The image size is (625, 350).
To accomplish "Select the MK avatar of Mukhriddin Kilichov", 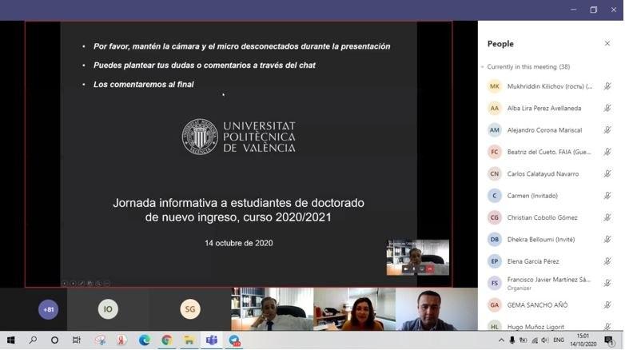I will 495,86.
